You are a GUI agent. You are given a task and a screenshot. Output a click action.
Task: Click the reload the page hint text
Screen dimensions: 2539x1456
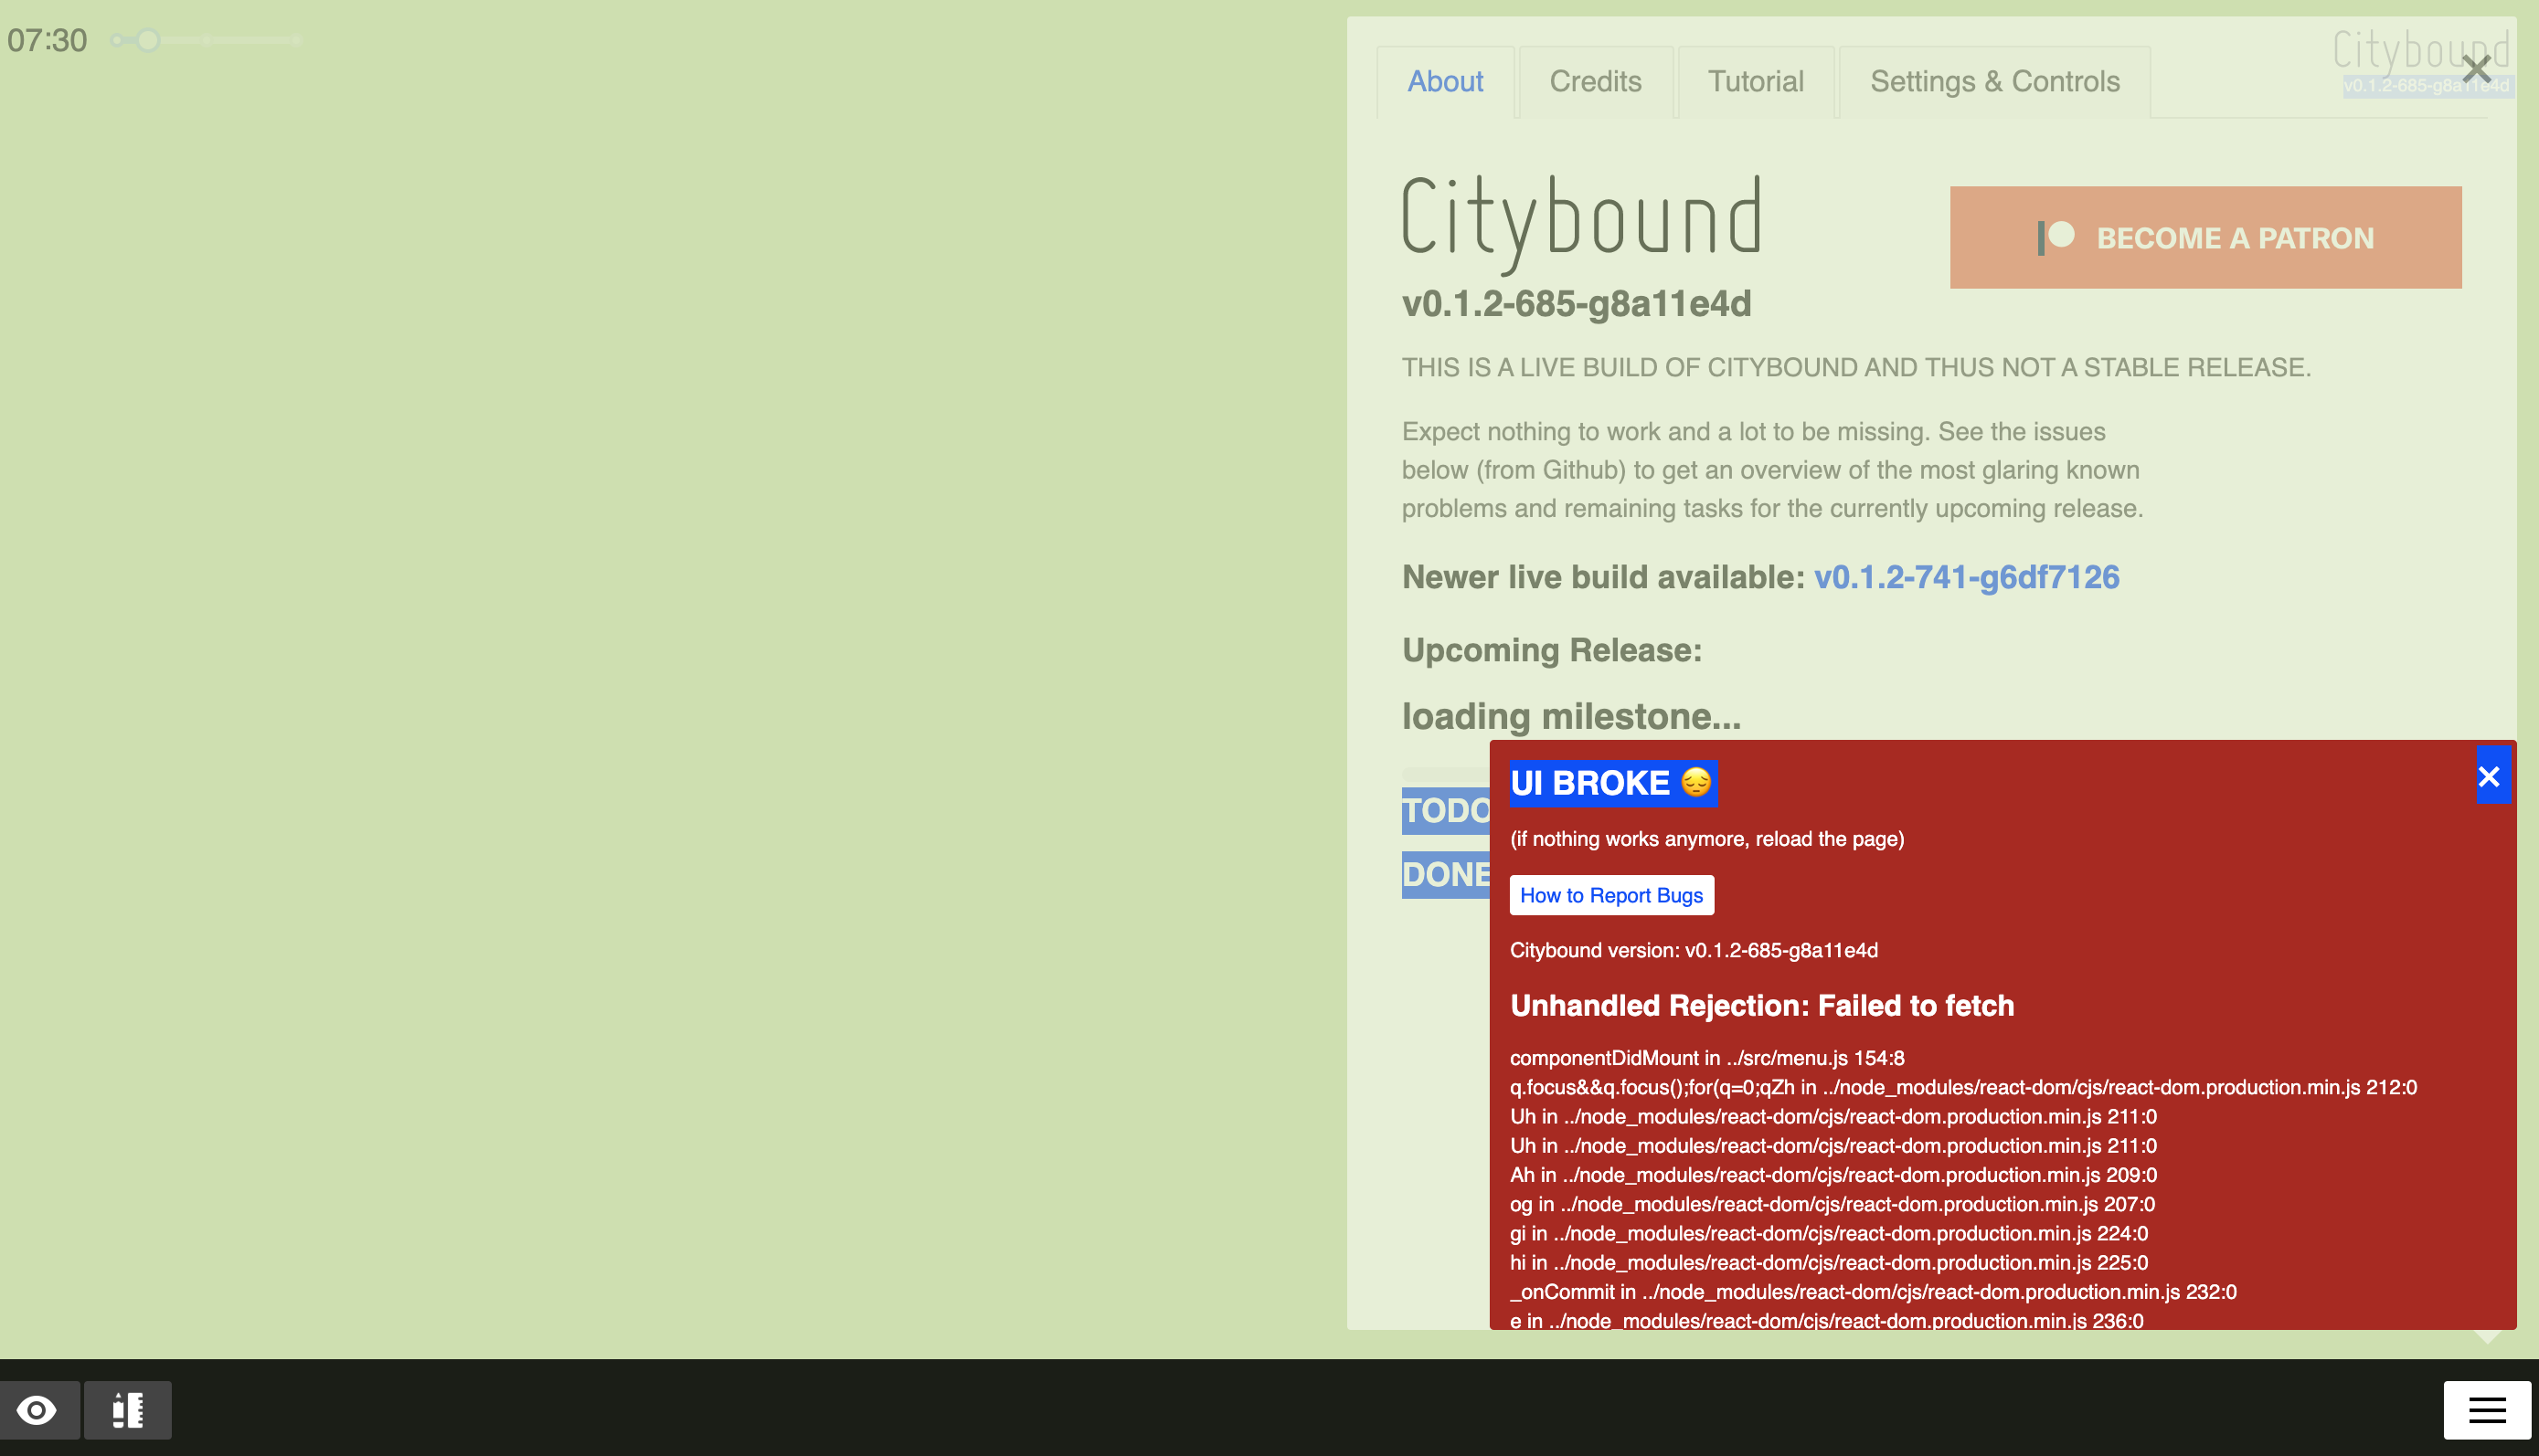1706,839
